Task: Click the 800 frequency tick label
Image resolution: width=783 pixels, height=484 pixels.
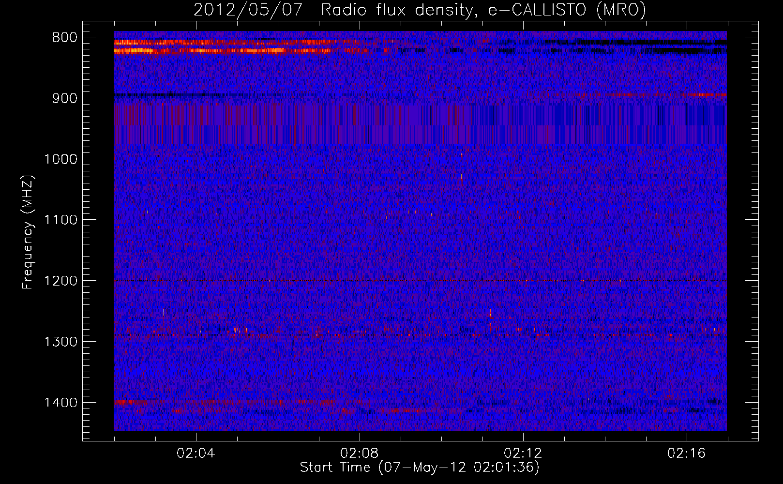Action: coord(64,38)
